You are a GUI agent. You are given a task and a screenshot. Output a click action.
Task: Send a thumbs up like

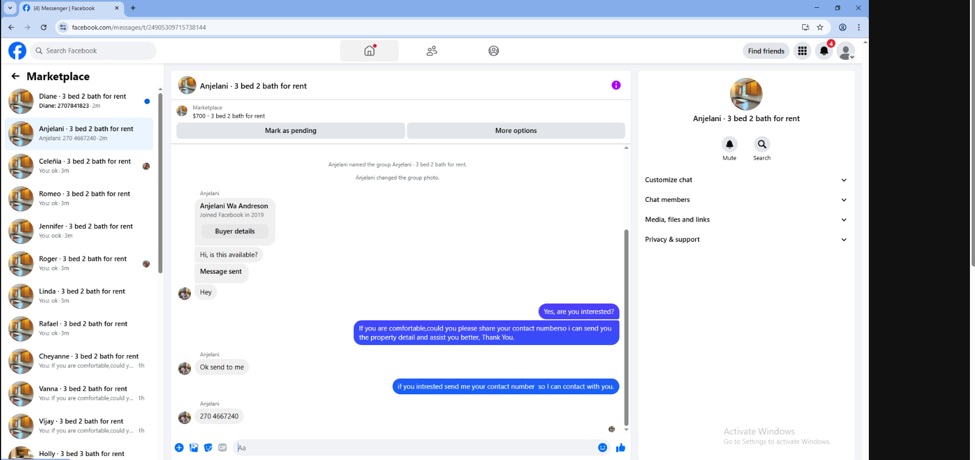621,448
